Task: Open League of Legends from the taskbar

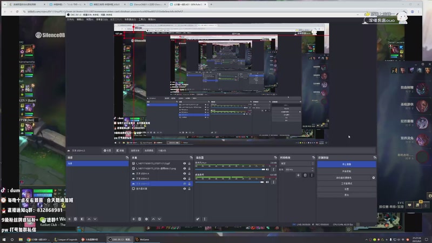Action: point(65,239)
